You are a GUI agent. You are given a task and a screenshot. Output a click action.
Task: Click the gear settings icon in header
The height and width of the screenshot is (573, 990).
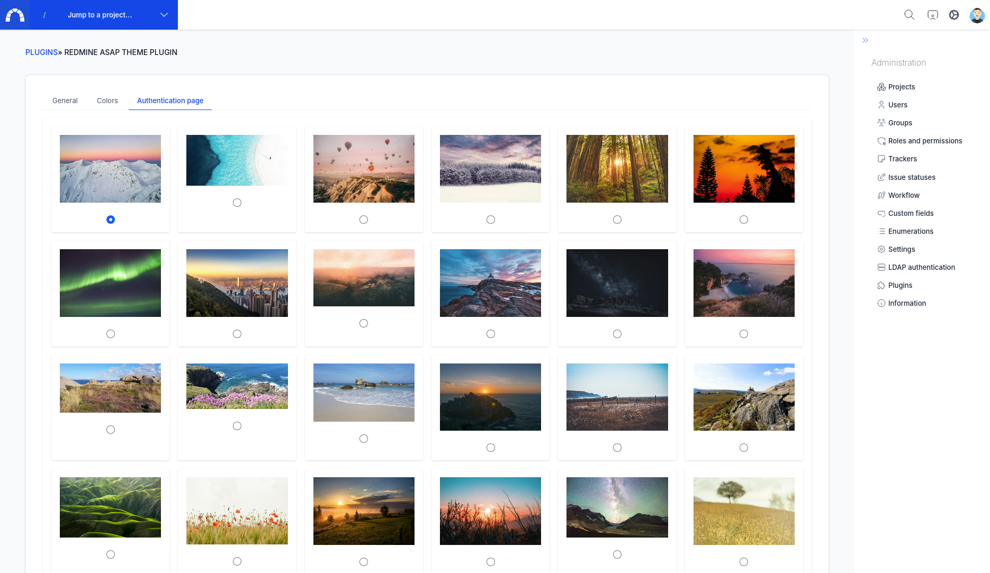pyautogui.click(x=953, y=15)
